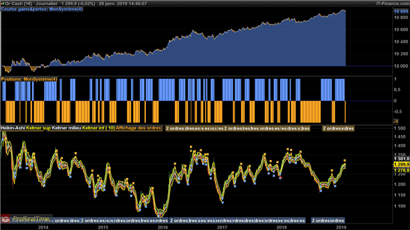Click the green-red indicator icon beside Or Cash
The width and height of the screenshot is (410, 230).
(2, 4)
